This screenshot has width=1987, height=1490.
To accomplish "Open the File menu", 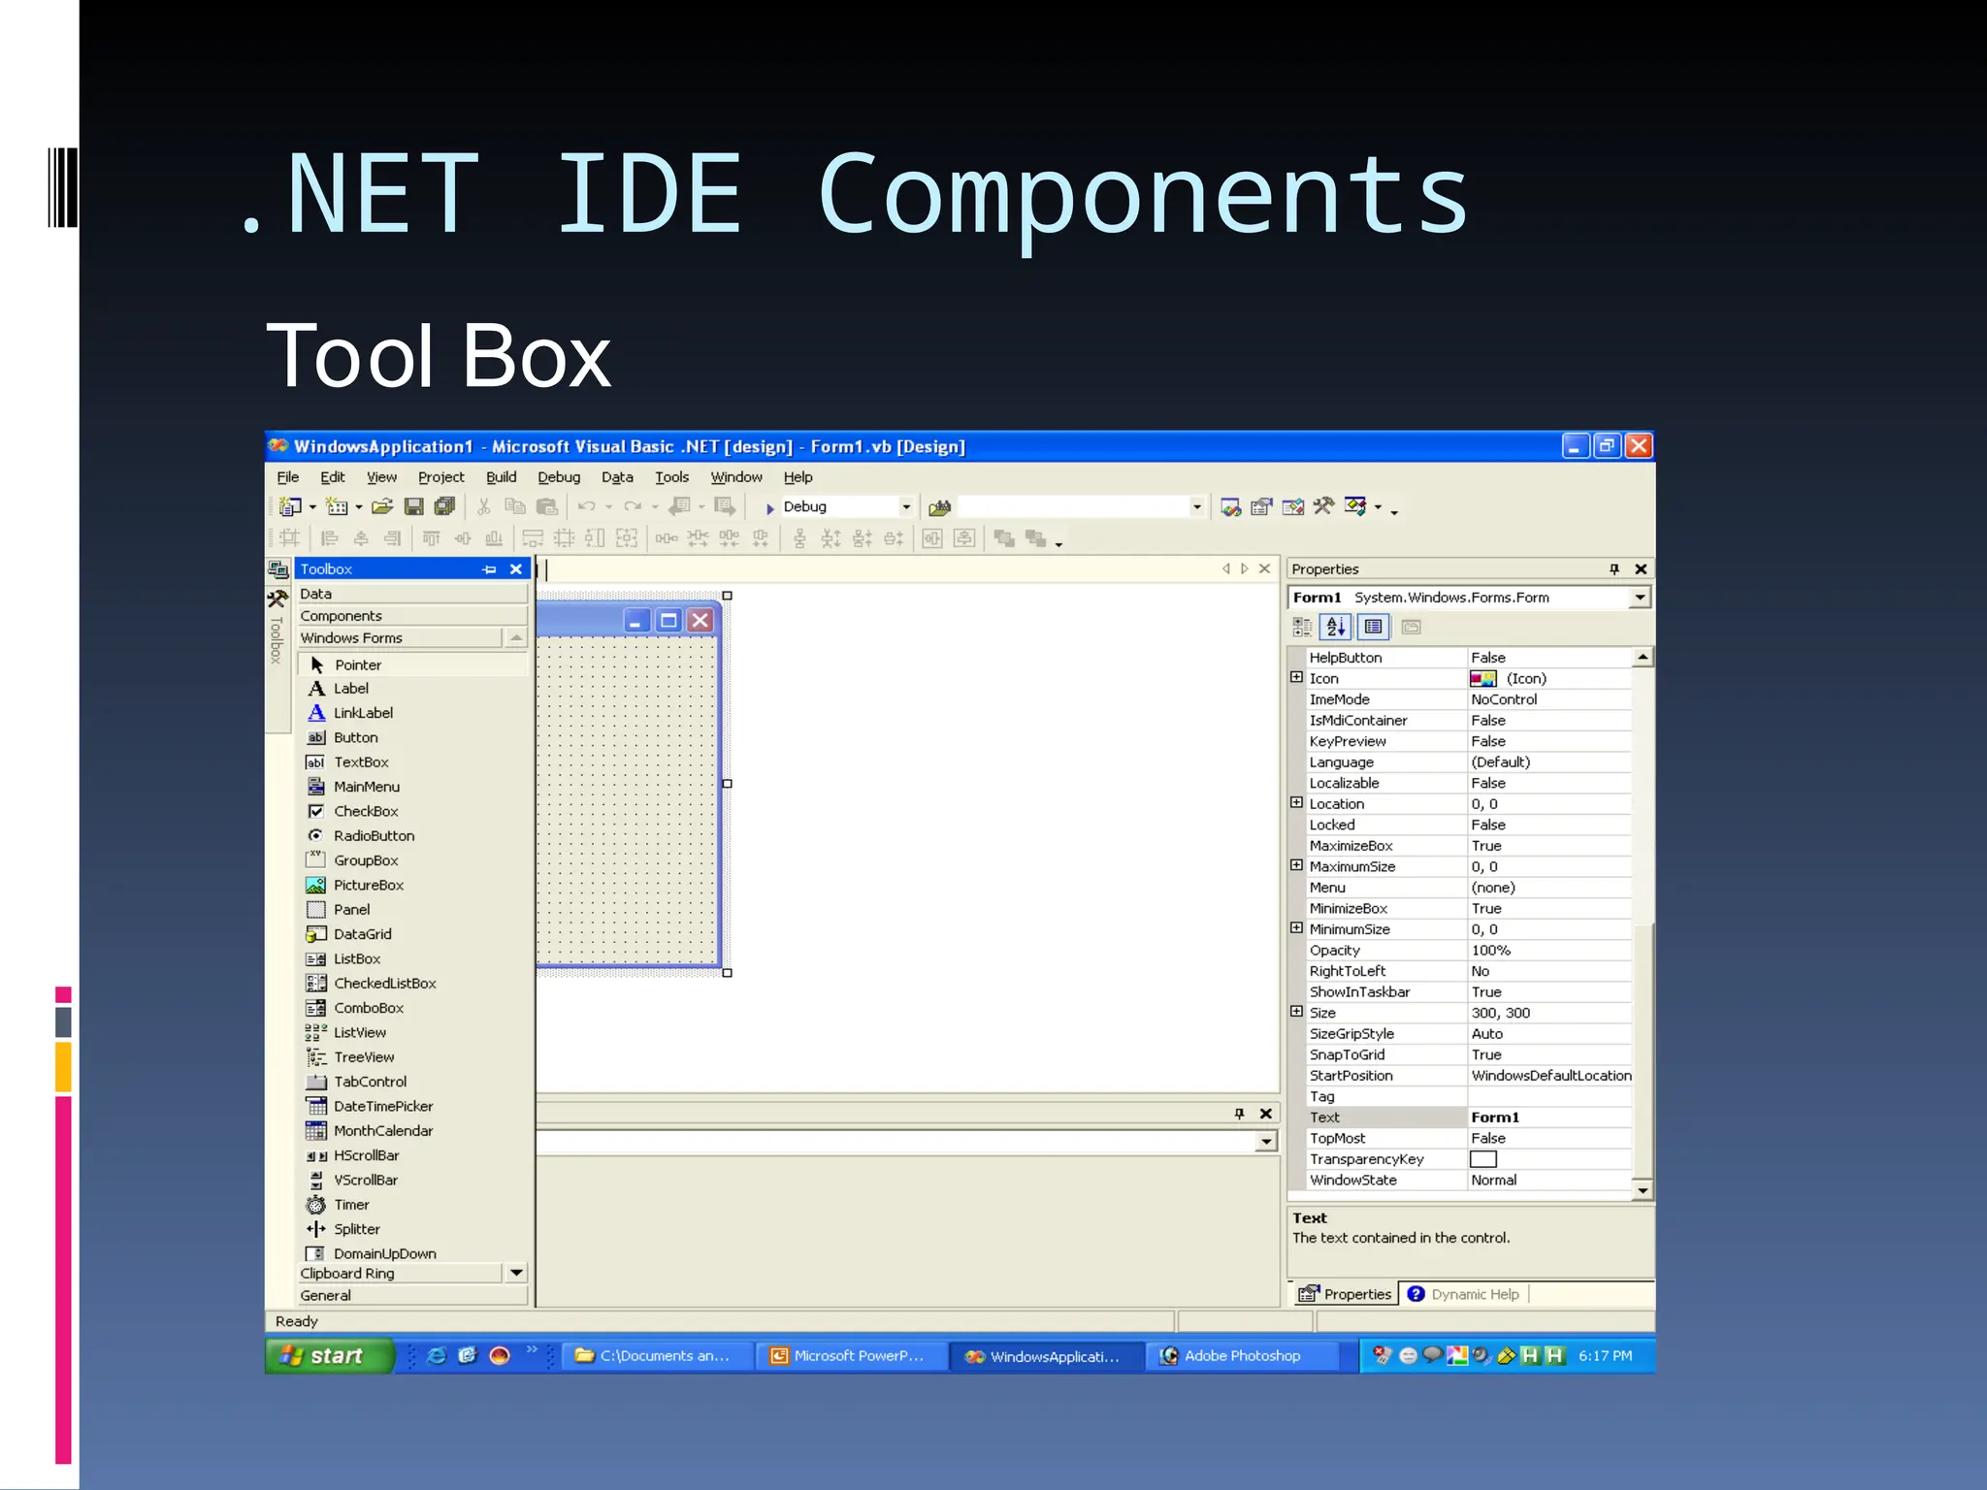I will (288, 477).
